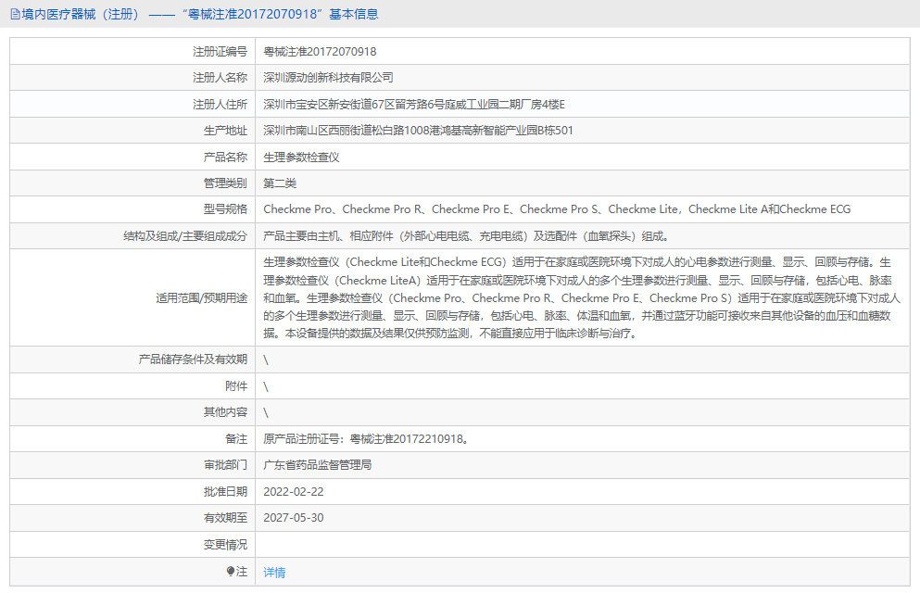The width and height of the screenshot is (920, 593).
Task: Click the 管理类别 value 第二类
Action: pos(282,183)
